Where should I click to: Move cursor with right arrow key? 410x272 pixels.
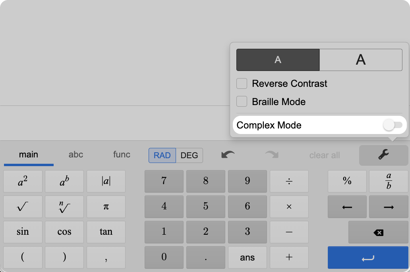[389, 207]
